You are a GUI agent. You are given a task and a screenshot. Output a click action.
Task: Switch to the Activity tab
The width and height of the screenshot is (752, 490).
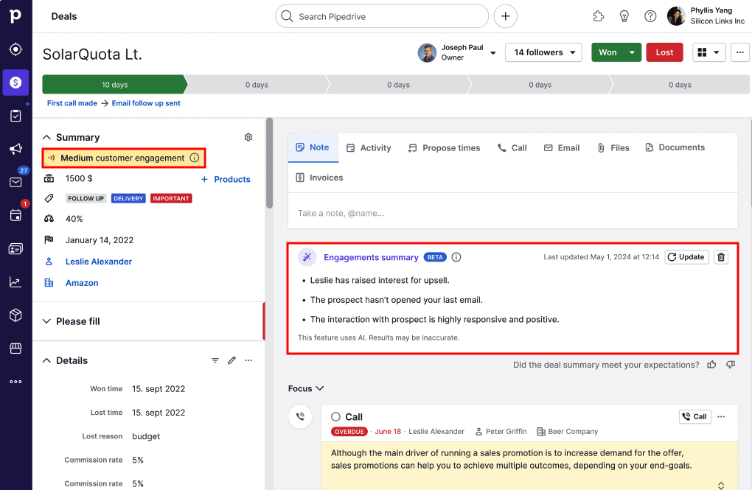[369, 147]
